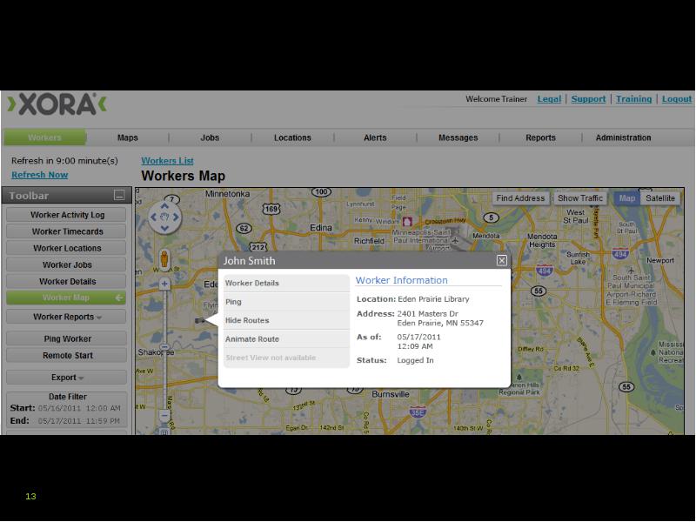This screenshot has height=522, width=696.
Task: Open the Reports tab
Action: pos(540,137)
